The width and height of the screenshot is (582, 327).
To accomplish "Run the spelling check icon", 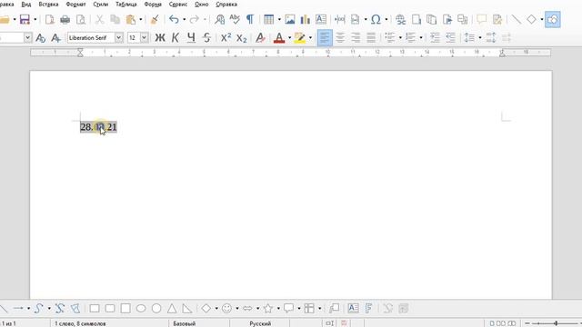I will (x=235, y=19).
